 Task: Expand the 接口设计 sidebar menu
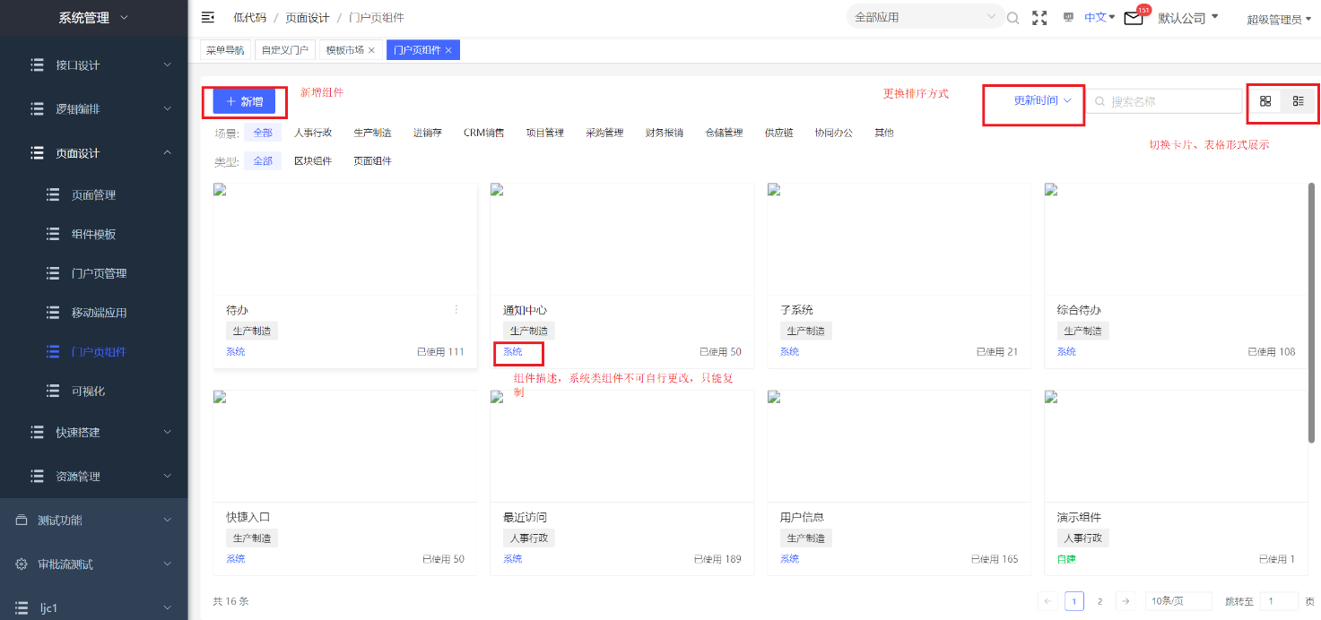pos(94,65)
